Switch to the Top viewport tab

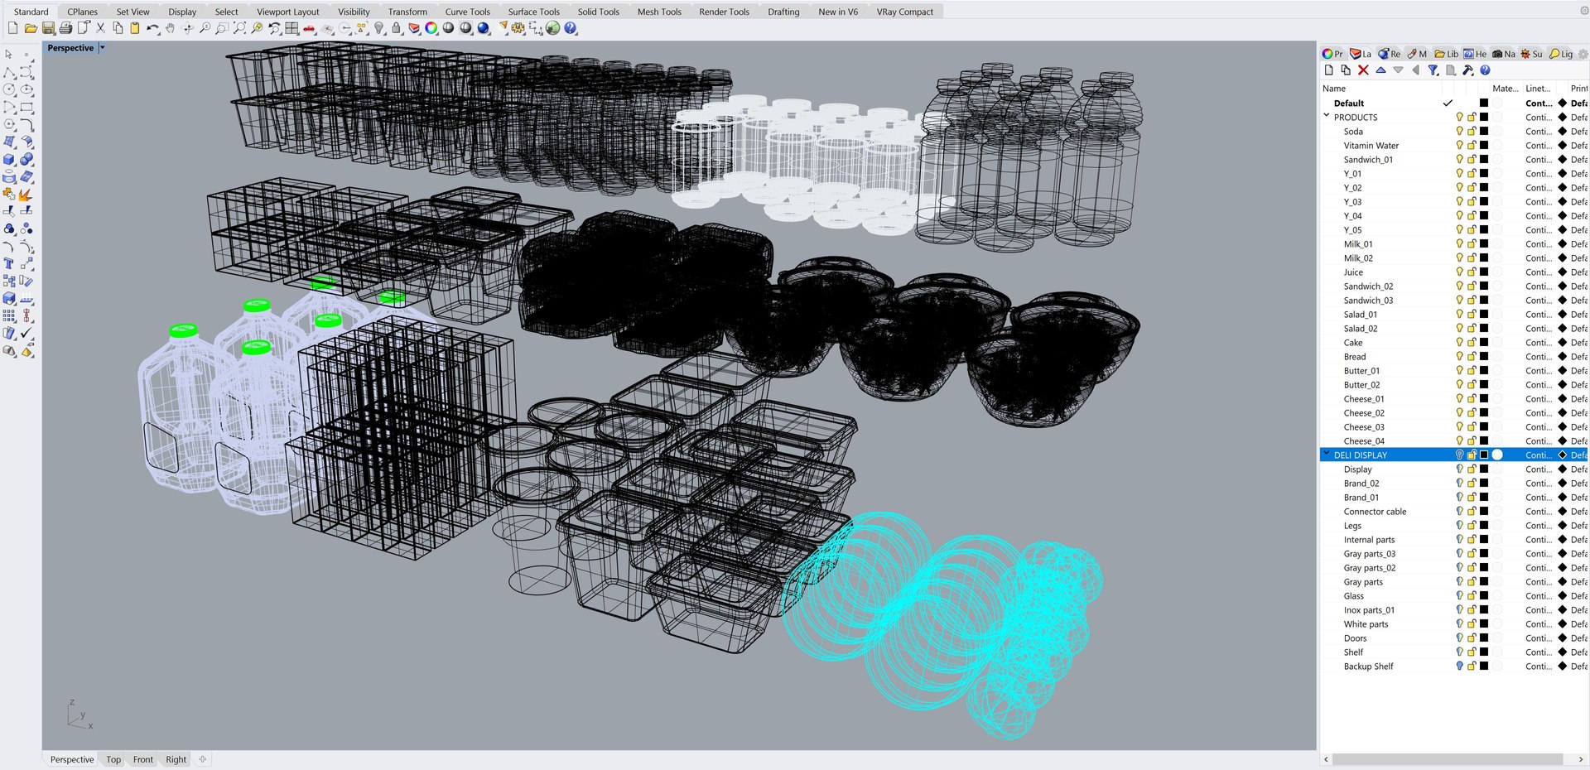coord(113,759)
